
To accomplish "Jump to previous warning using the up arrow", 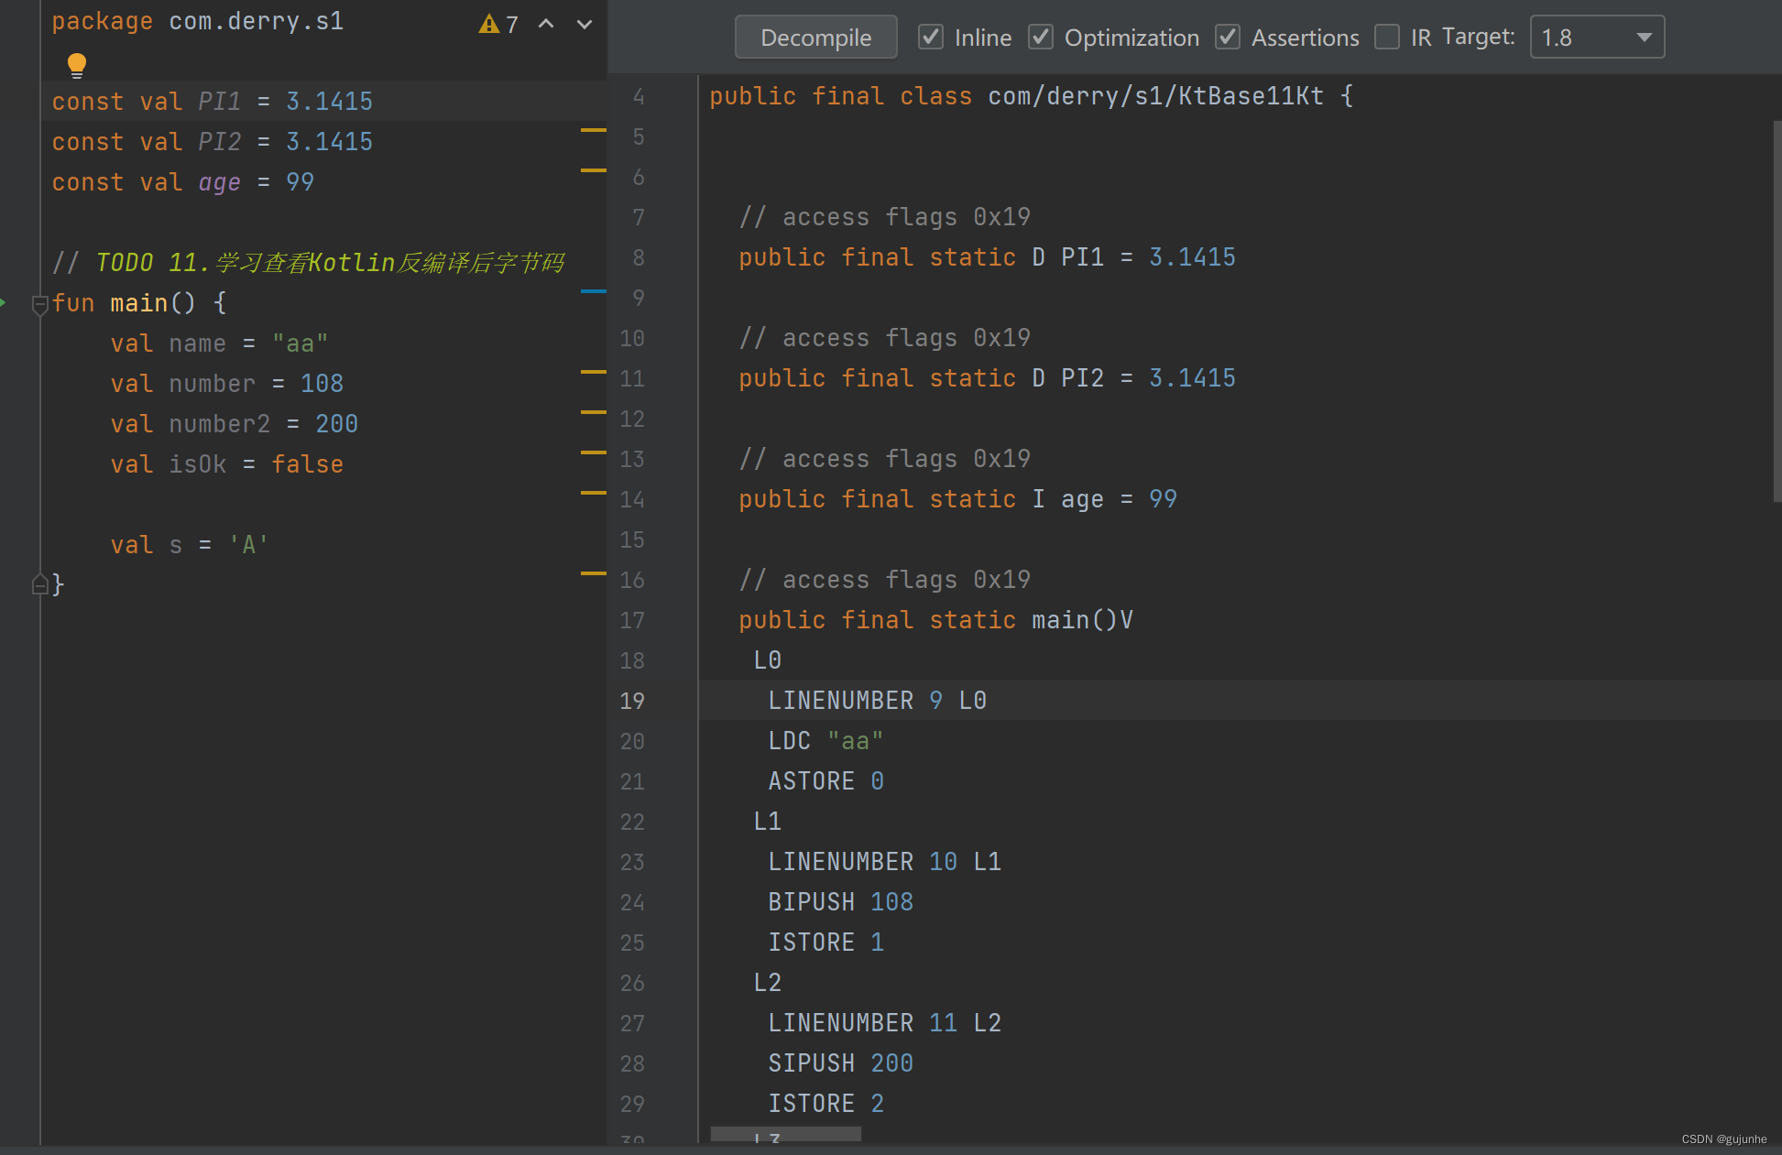I will (x=546, y=25).
